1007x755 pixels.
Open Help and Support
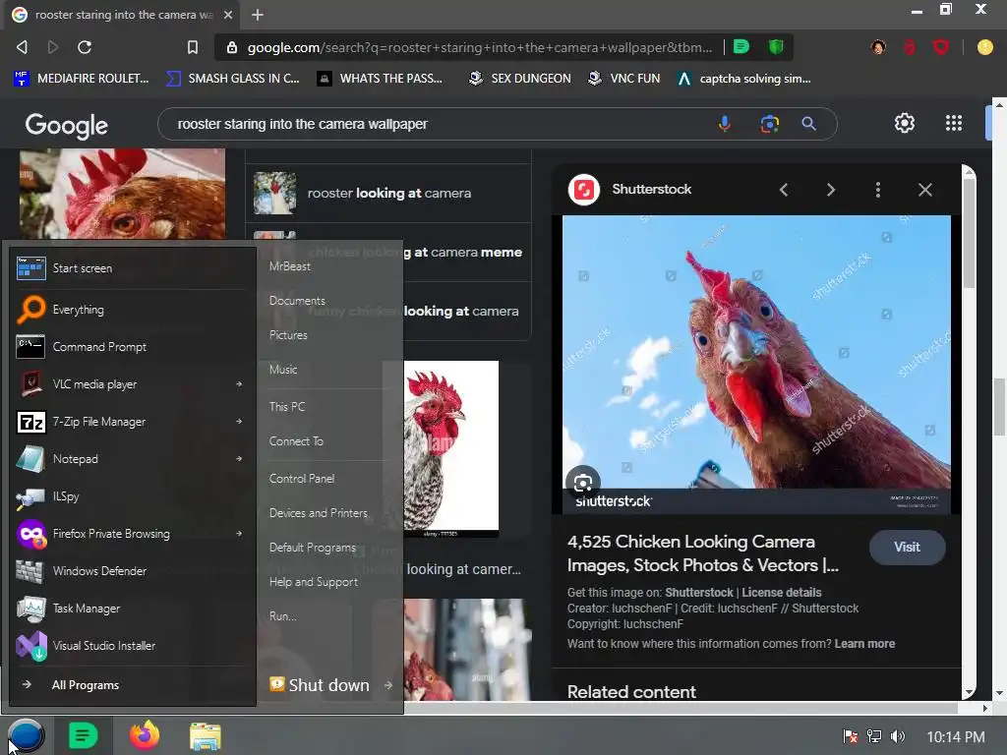(x=314, y=582)
